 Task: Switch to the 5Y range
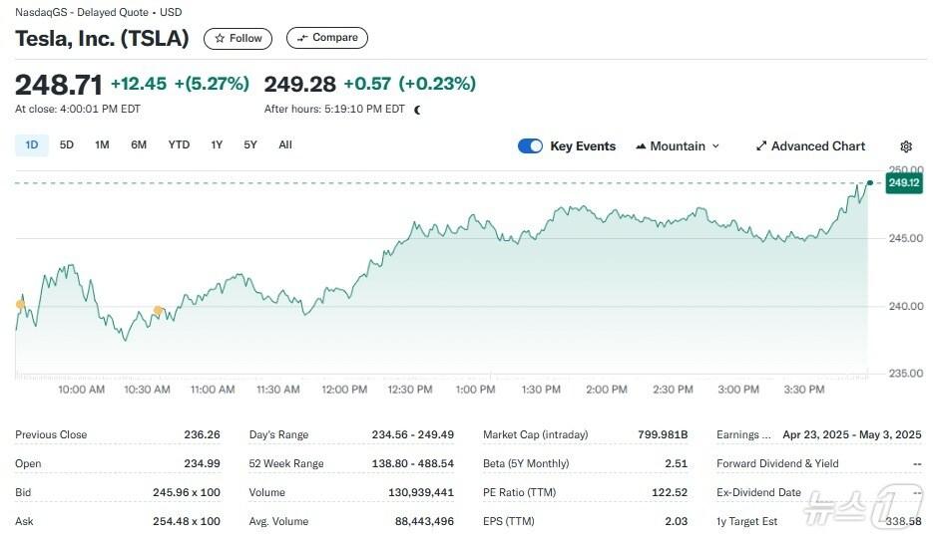tap(250, 145)
